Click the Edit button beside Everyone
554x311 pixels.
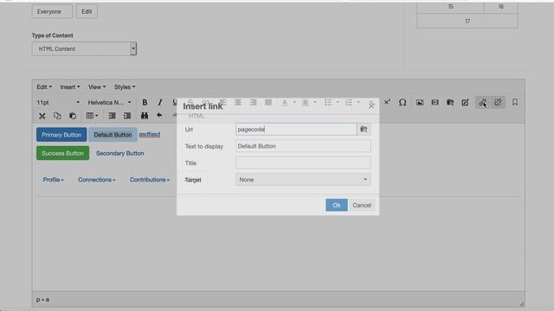click(x=87, y=11)
